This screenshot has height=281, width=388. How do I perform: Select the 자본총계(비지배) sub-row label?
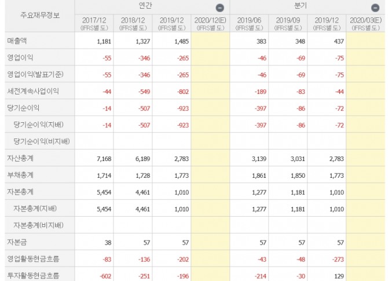(x=42, y=225)
